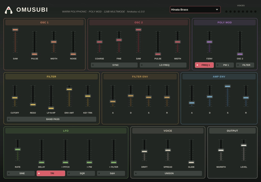Screen dimensions: 261x182
Task: Click the Poly Mod OSC 2 slider handle
Action: pyautogui.click(x=240, y=54)
